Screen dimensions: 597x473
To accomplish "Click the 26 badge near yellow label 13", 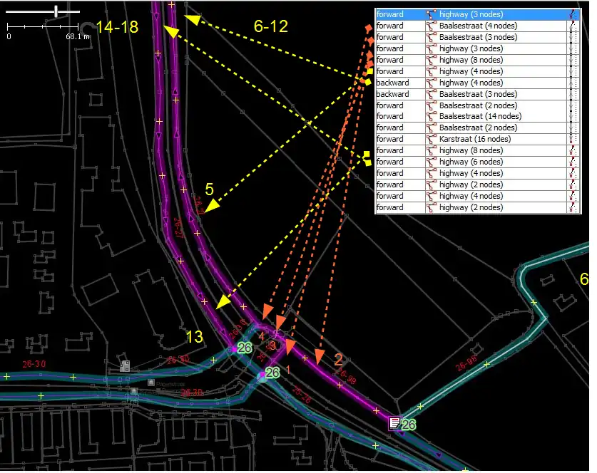I will 244,348.
